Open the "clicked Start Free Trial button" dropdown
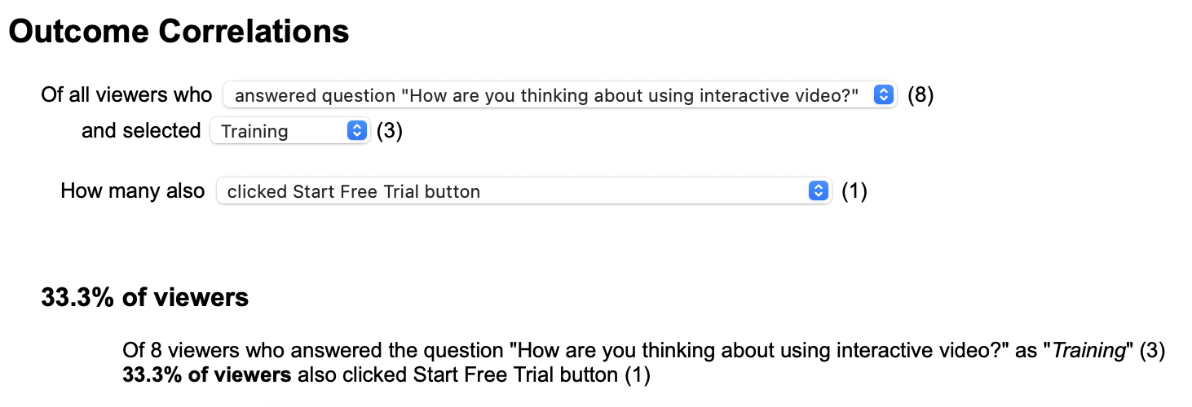The height and width of the screenshot is (407, 1192). point(514,192)
